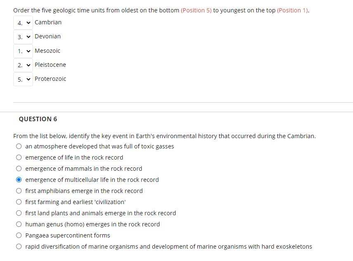Select 'emergence of life in the rock record'

[x=19, y=157]
